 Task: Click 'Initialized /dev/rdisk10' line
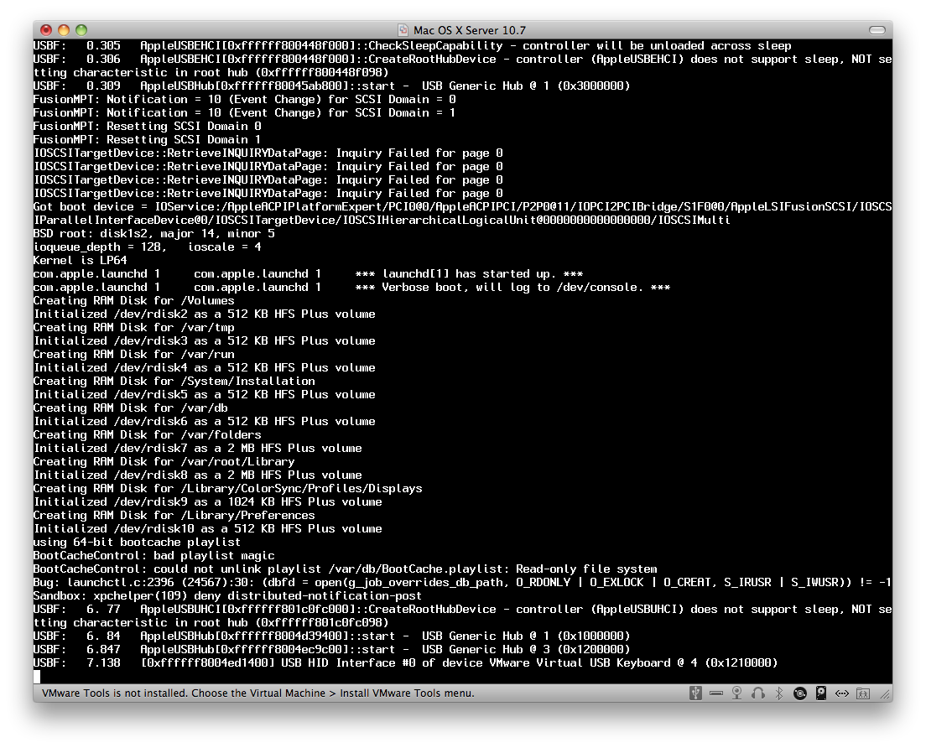click(207, 529)
